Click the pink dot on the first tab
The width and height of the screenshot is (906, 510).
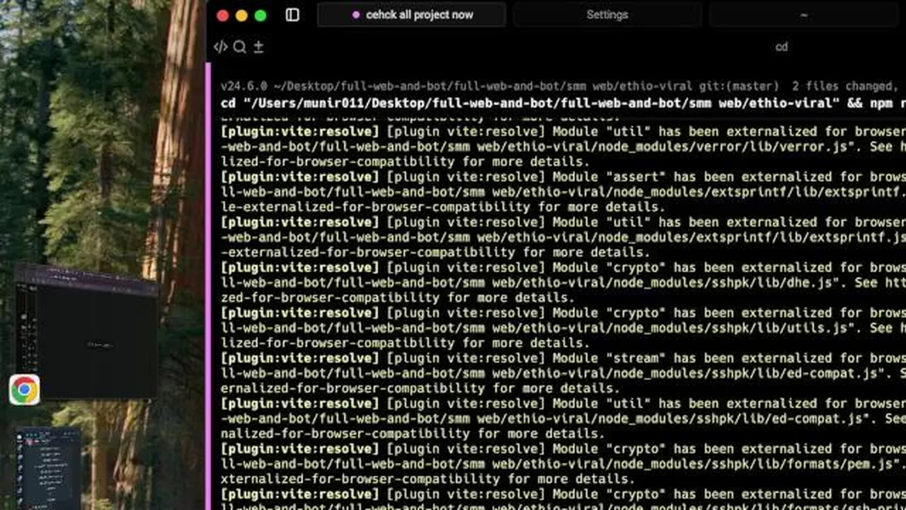tap(355, 15)
